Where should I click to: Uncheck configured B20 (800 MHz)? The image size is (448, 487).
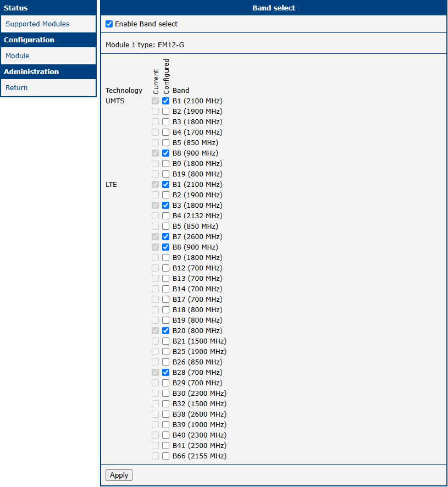tap(166, 330)
